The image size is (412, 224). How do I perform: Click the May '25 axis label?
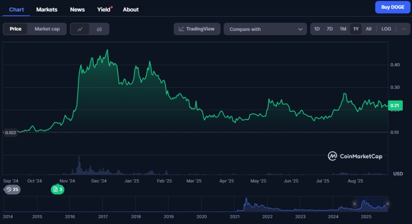pos(258,181)
